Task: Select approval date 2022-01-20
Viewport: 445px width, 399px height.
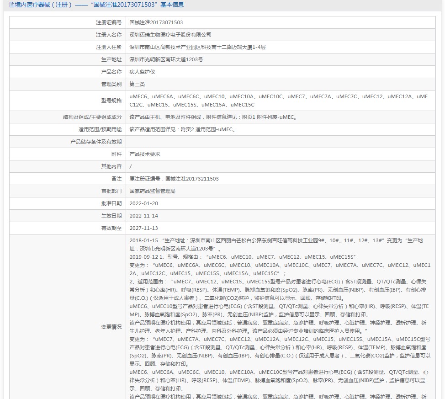Action: click(143, 203)
